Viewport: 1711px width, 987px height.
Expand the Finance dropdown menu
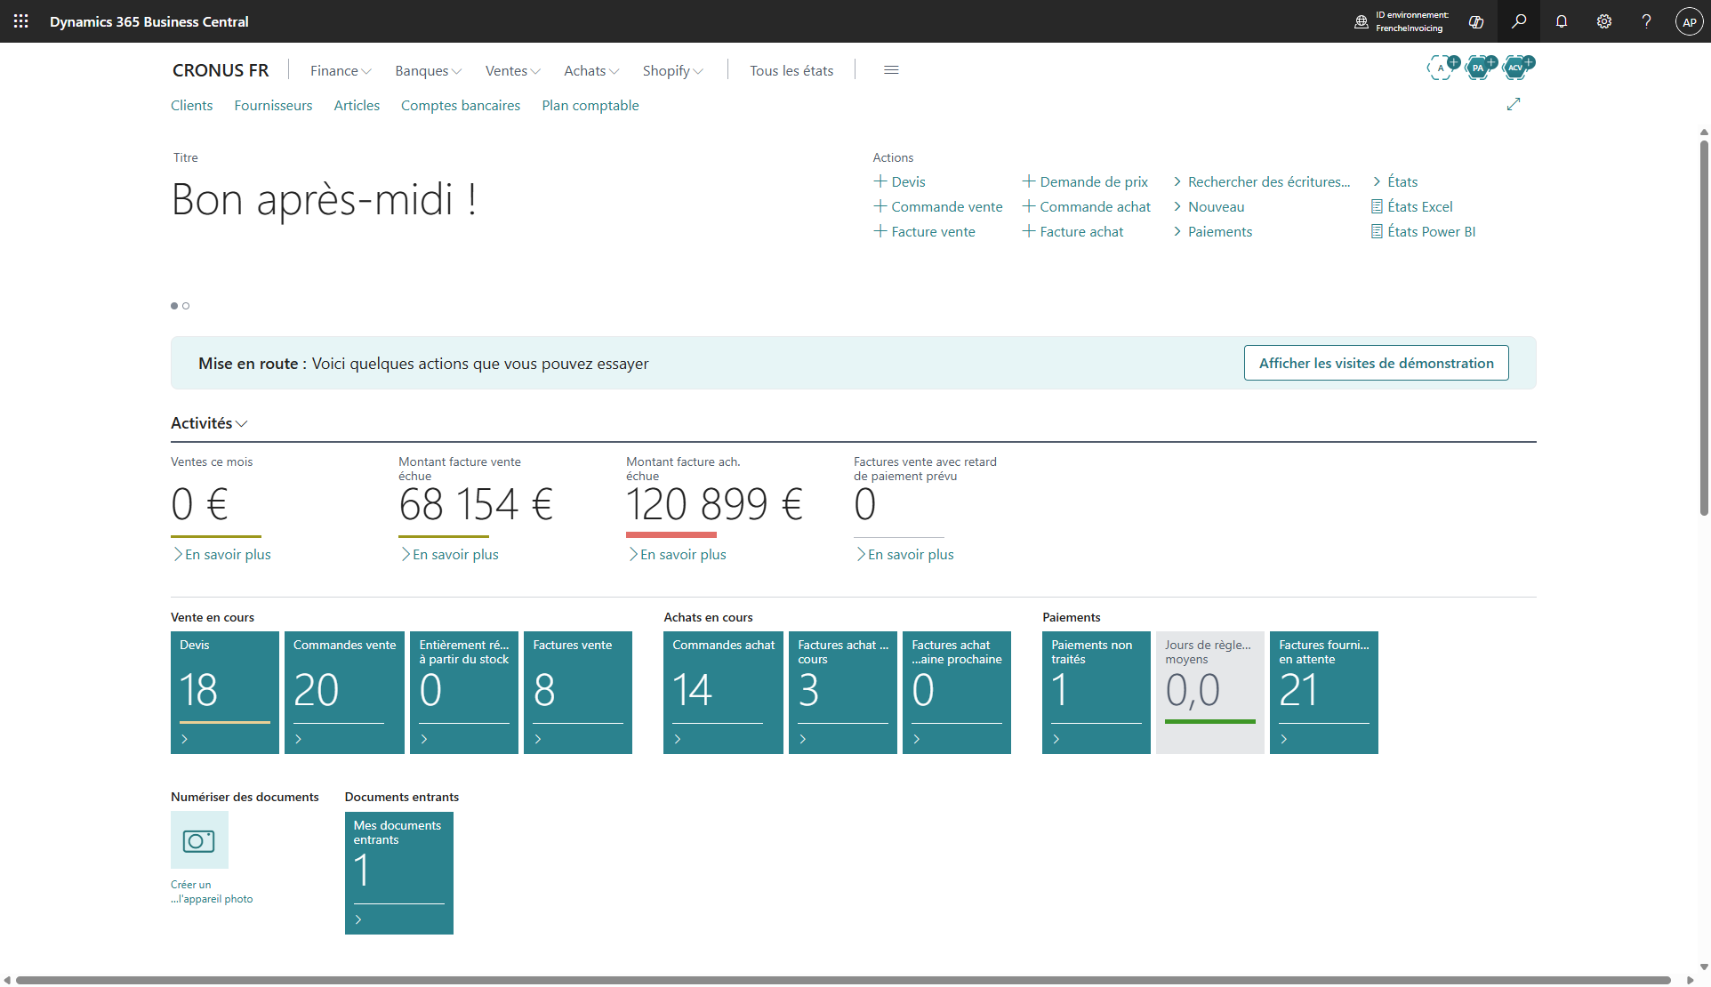click(x=341, y=70)
